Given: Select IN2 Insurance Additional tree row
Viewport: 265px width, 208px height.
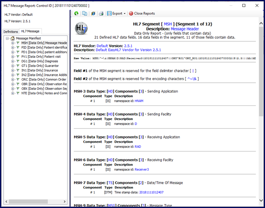Looking at the screenshot, I should point(44,75).
